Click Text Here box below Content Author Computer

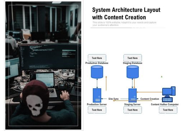click(x=168, y=110)
